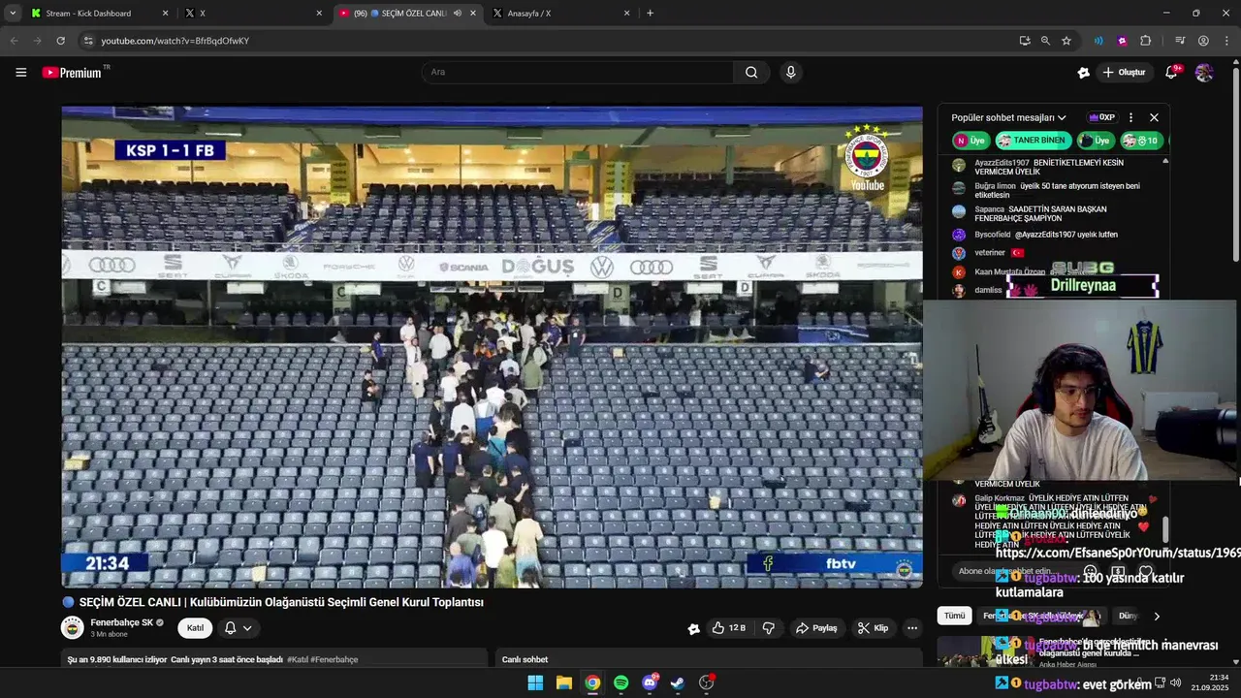
Task: Click Byscofield chat username
Action: tap(993, 235)
